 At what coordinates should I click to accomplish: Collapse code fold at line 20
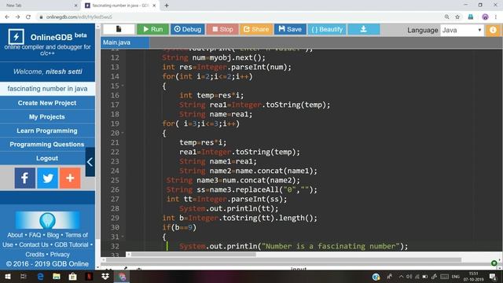coord(123,133)
